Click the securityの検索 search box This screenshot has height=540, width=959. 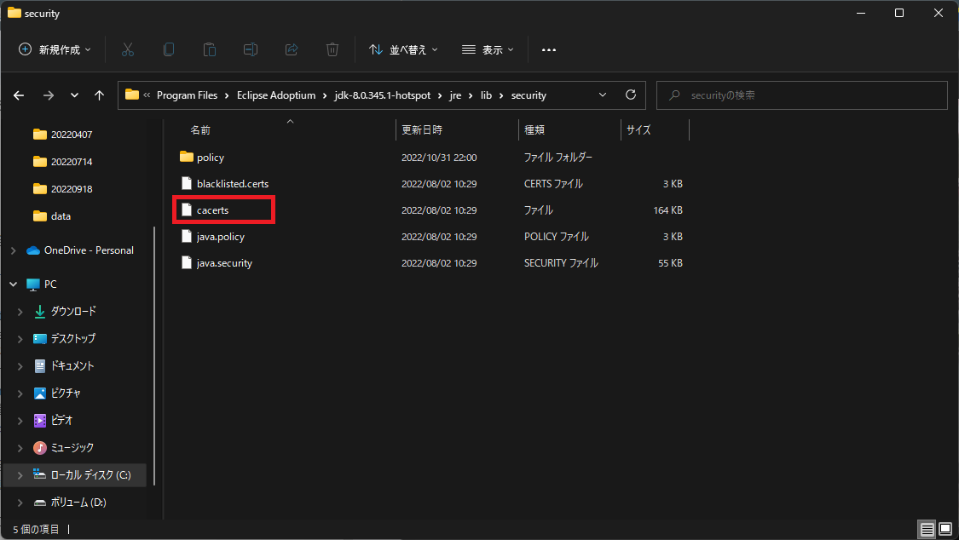coord(801,95)
